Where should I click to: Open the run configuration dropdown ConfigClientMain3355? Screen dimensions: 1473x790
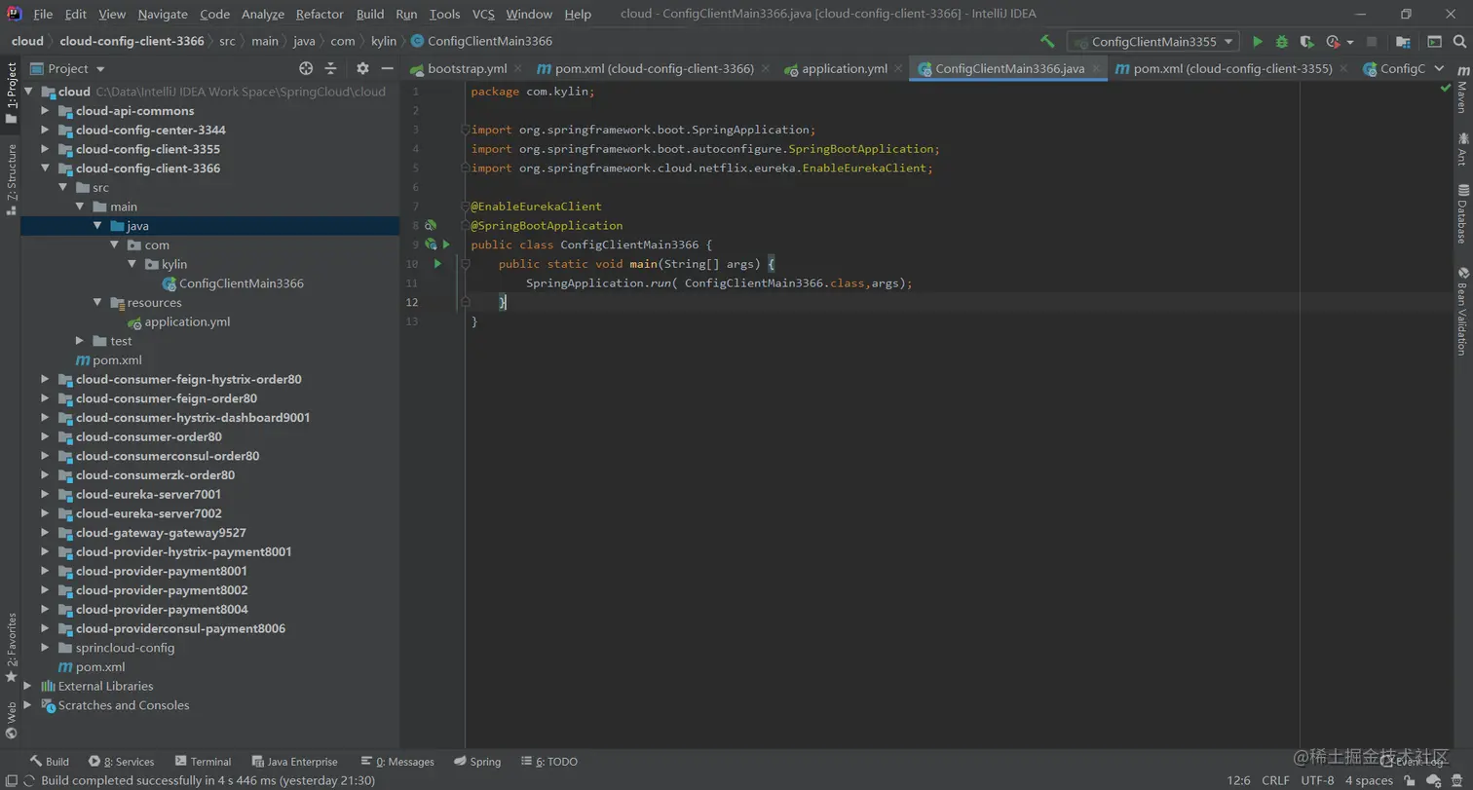coord(1153,42)
